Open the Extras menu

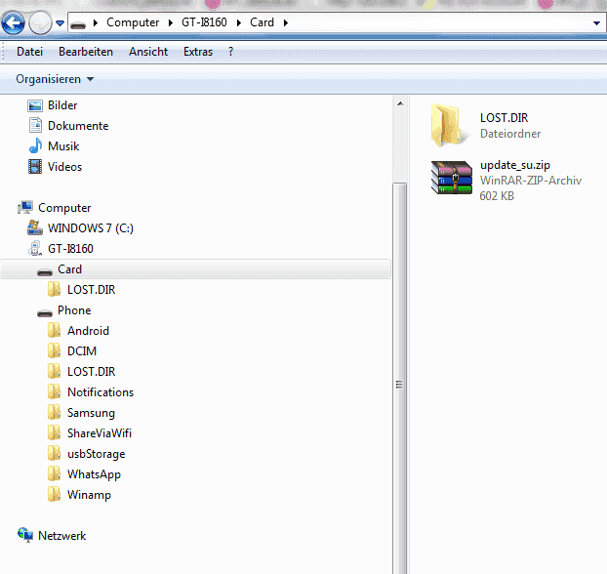point(198,52)
